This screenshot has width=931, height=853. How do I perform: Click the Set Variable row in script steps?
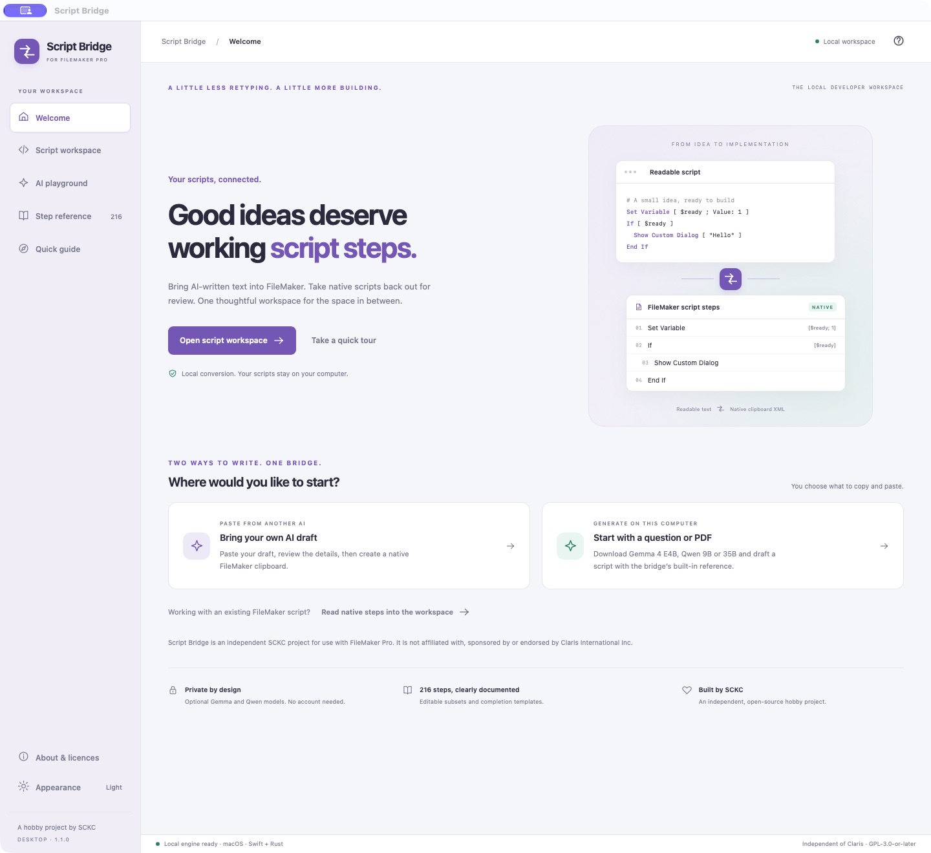pyautogui.click(x=736, y=328)
